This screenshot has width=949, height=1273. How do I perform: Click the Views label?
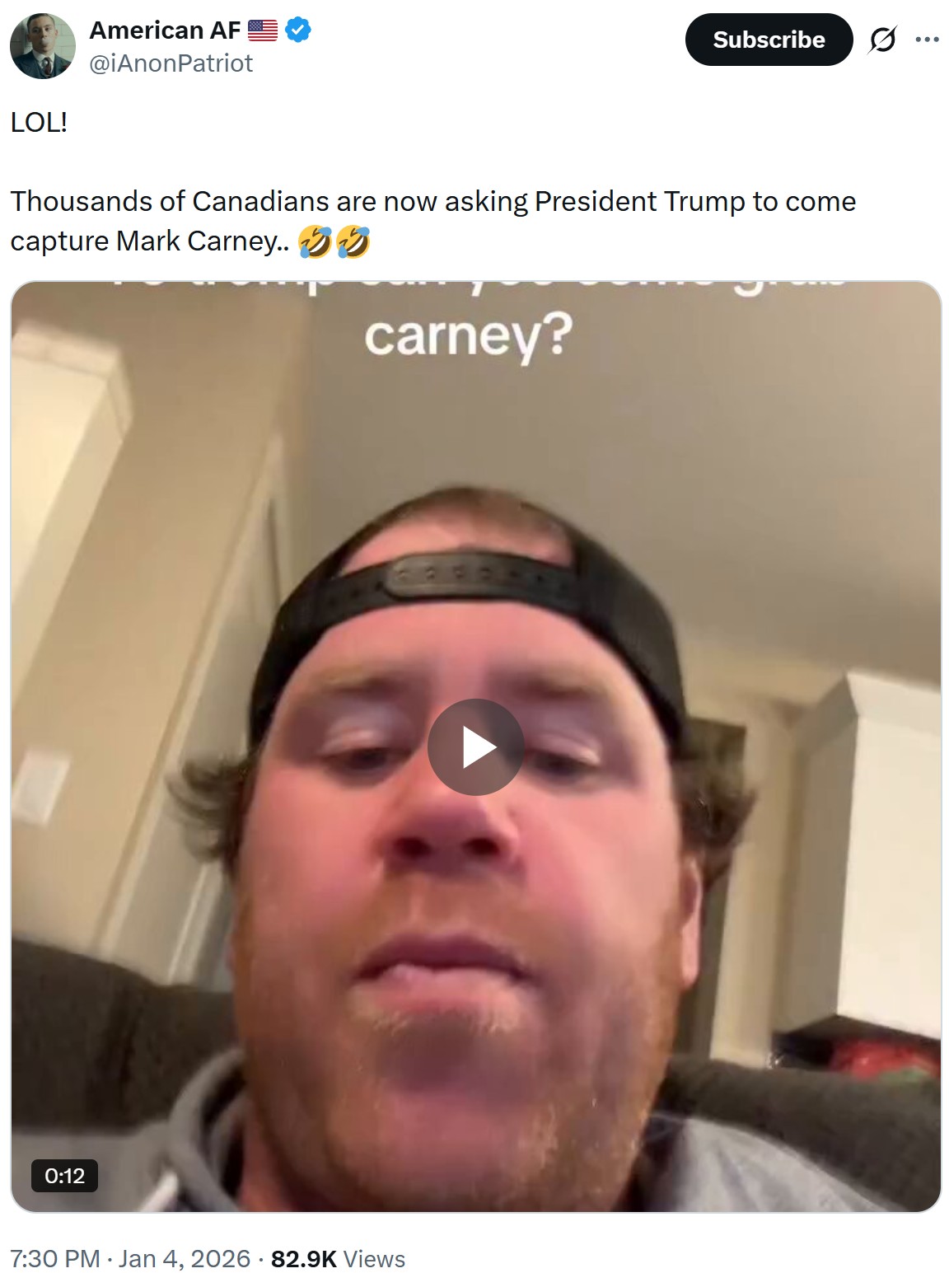pyautogui.click(x=374, y=1259)
